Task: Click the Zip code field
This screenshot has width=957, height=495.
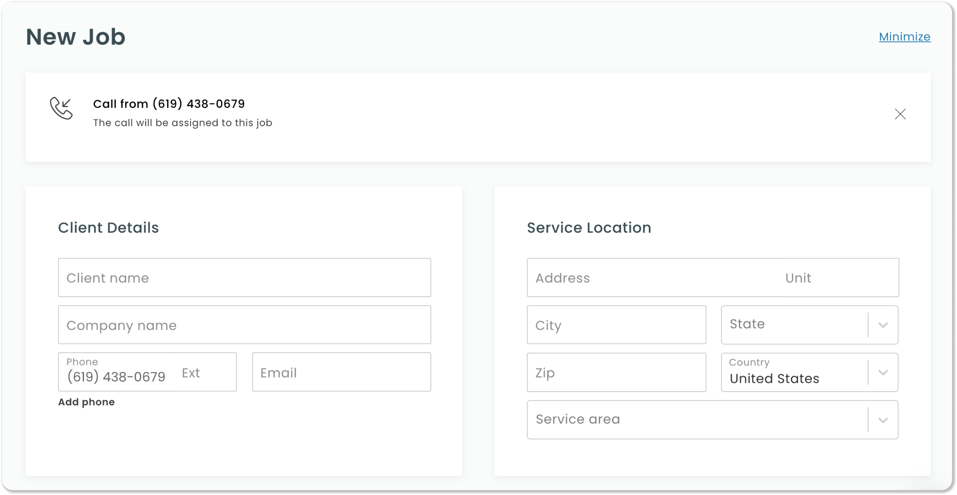Action: [x=616, y=372]
